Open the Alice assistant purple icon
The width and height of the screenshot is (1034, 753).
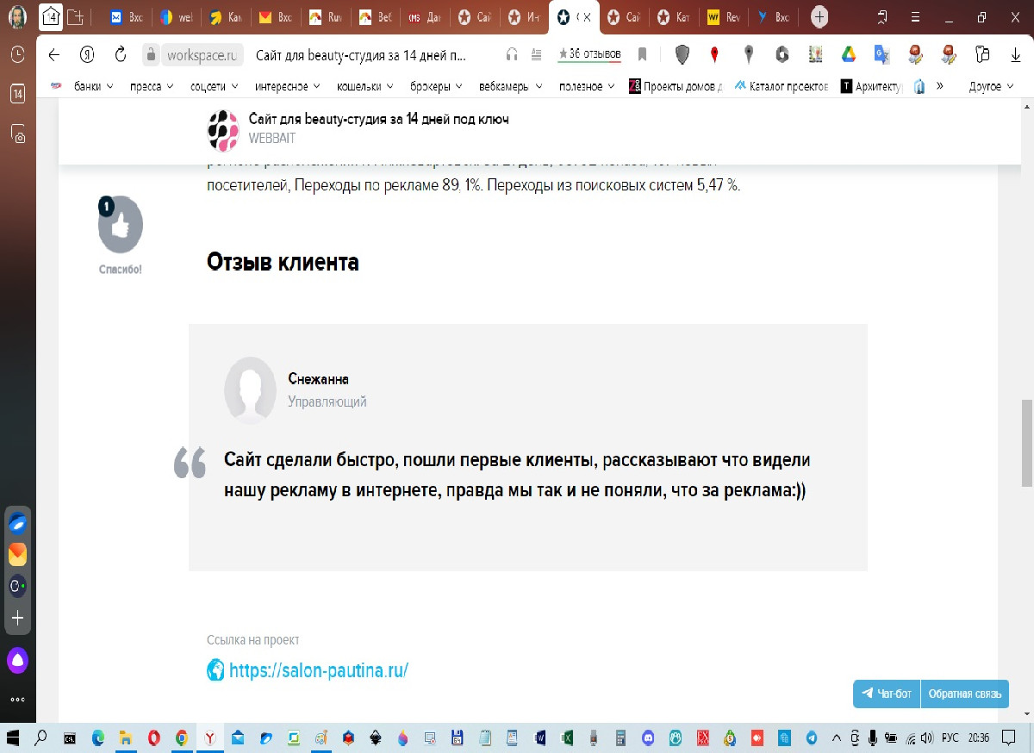(17, 661)
